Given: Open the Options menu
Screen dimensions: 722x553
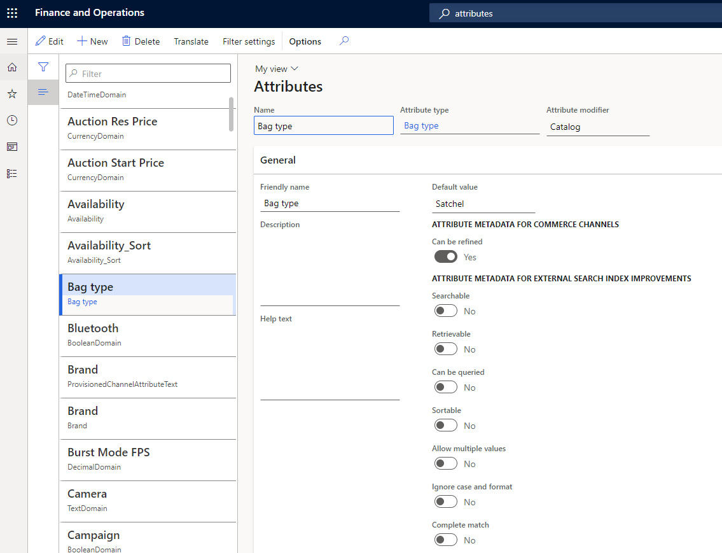Looking at the screenshot, I should pyautogui.click(x=305, y=41).
